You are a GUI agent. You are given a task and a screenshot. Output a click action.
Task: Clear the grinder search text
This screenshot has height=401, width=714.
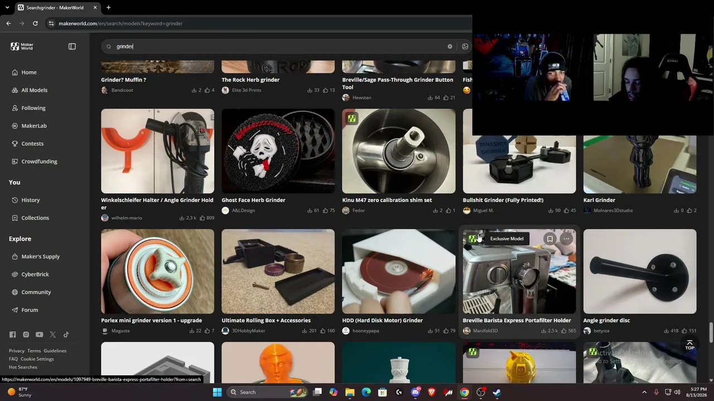[450, 46]
